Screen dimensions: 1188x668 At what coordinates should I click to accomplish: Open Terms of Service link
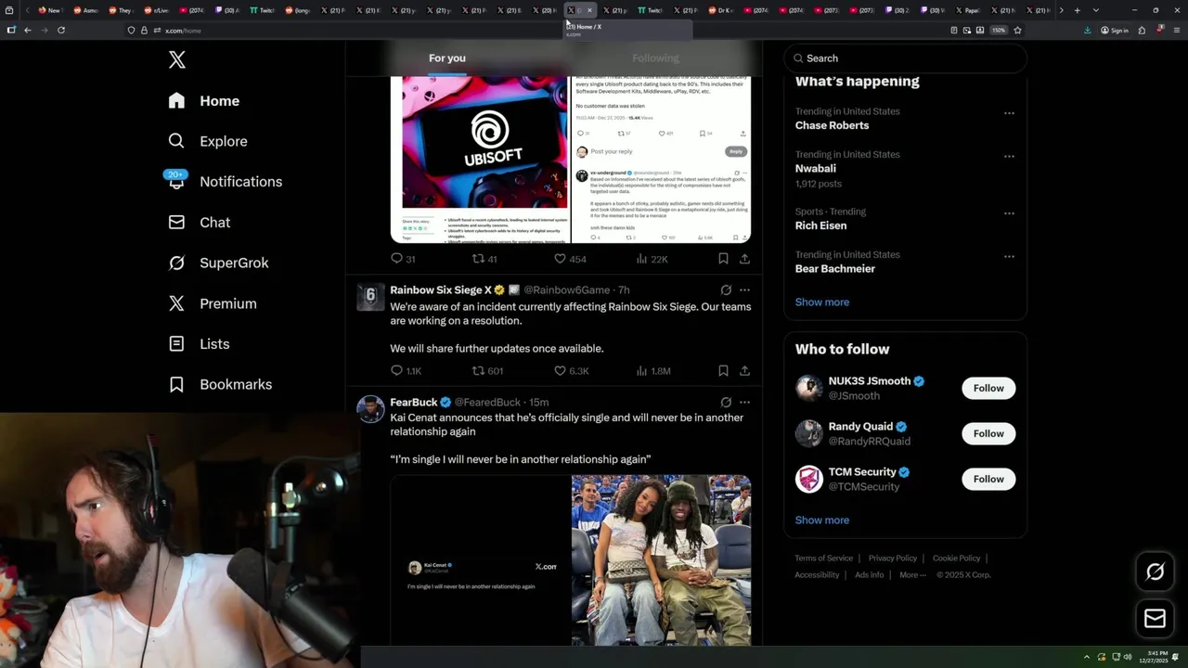tap(823, 559)
